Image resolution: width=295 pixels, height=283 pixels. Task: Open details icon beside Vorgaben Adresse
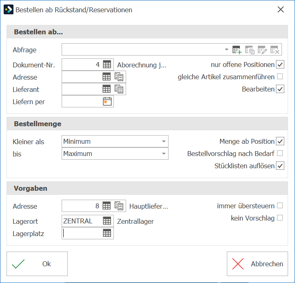tap(119, 205)
